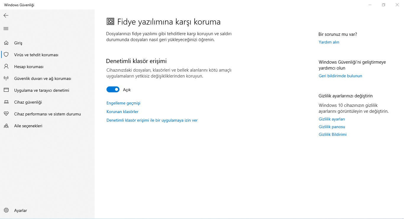Click the shield icon for virus protection
This screenshot has height=219, width=404.
6,55
